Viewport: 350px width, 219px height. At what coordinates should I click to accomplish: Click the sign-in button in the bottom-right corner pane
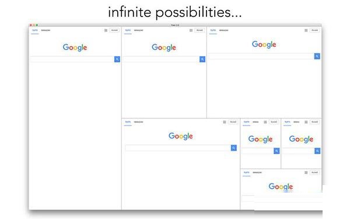point(314,172)
